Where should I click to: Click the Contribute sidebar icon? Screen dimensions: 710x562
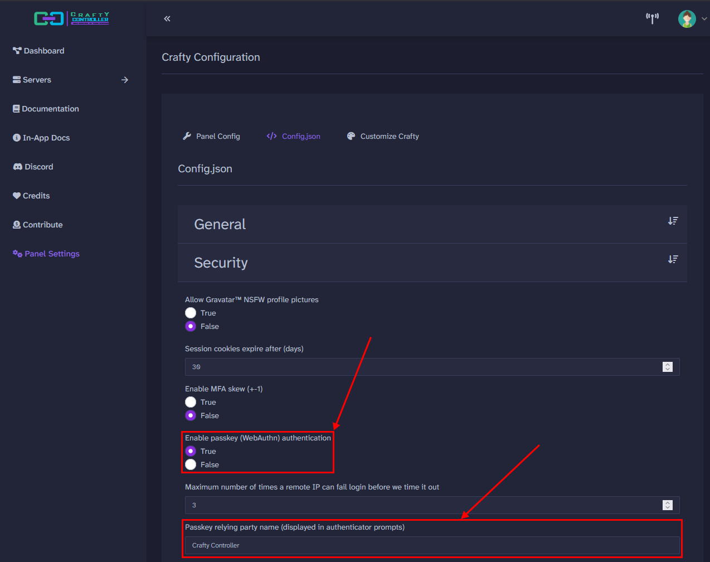16,224
